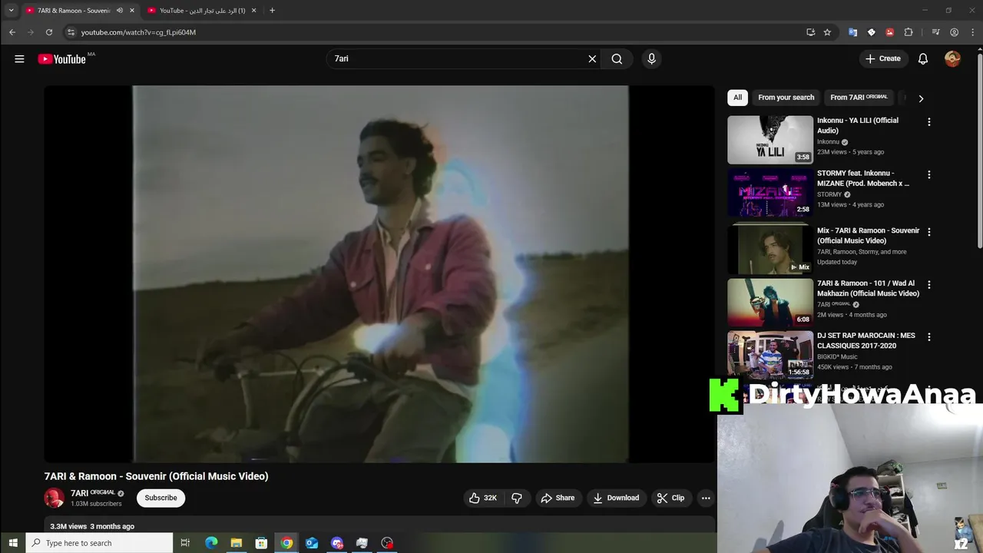Viewport: 983px width, 553px height.
Task: Dislike the Souvenir video
Action: pos(517,498)
